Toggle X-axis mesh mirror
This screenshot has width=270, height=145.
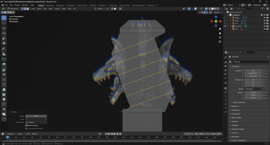202,12
